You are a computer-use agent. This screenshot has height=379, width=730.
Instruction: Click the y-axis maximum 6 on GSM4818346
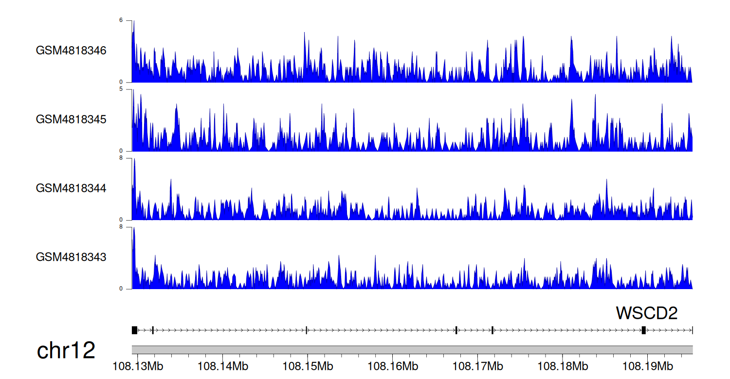point(128,20)
